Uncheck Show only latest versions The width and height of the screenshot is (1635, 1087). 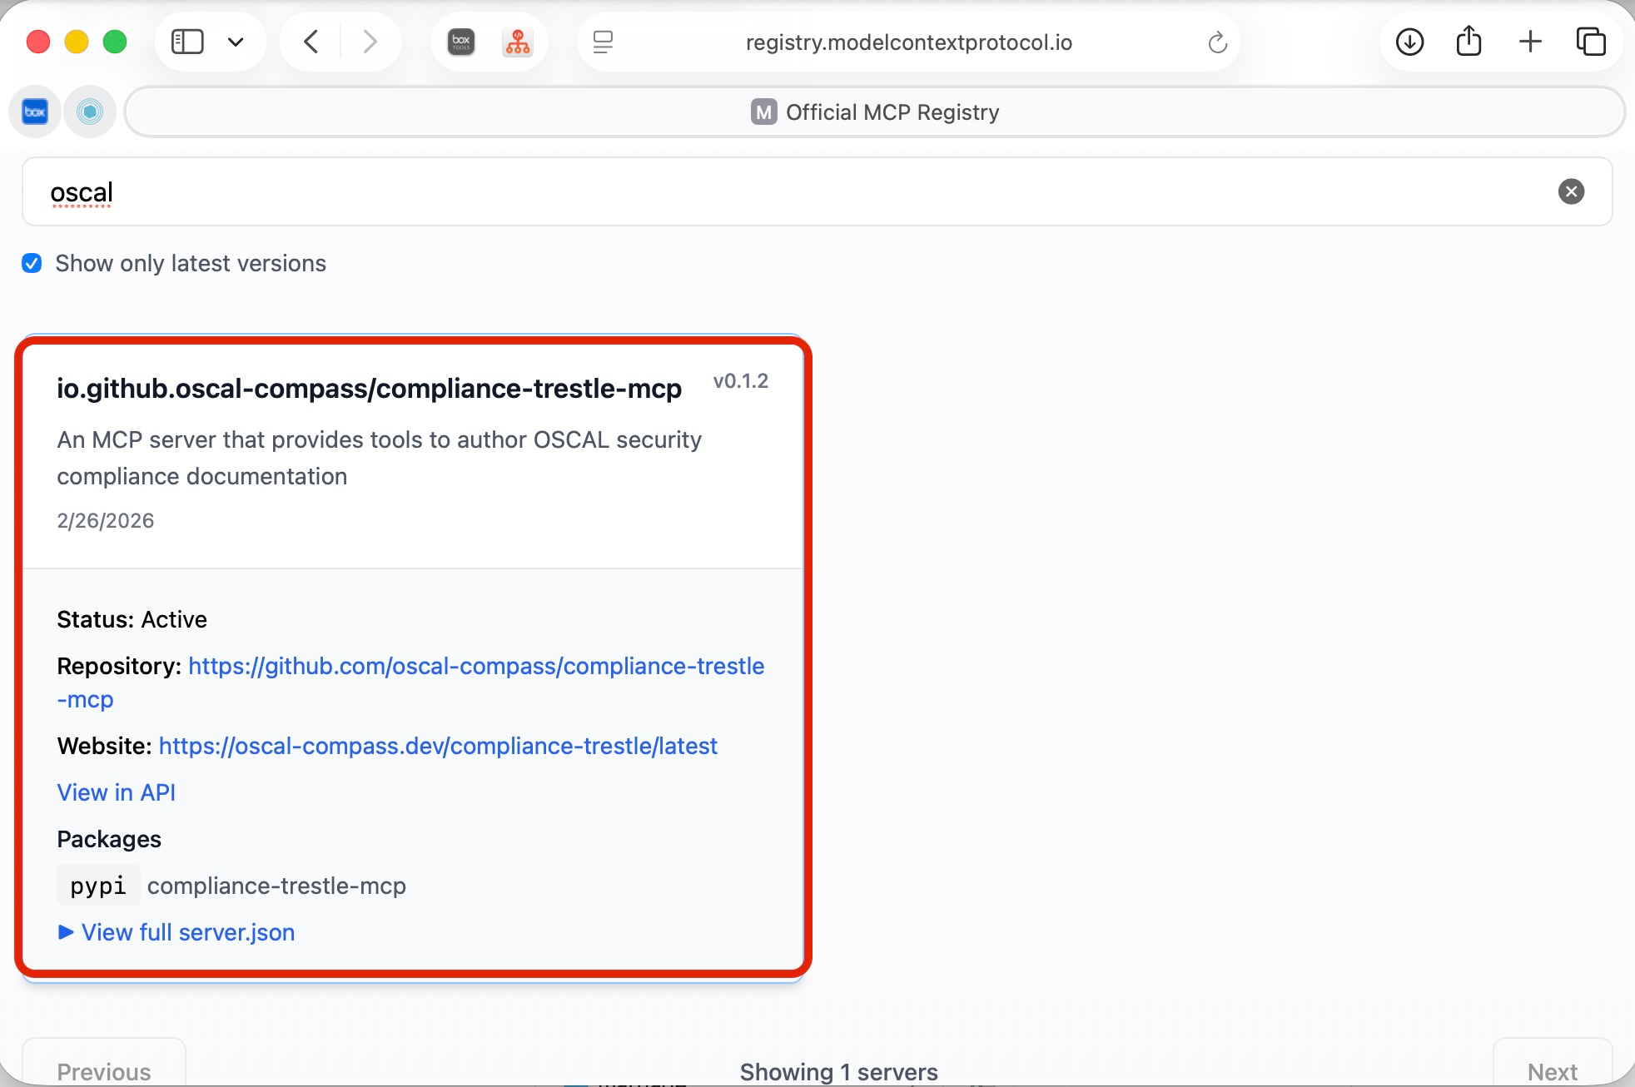(32, 263)
